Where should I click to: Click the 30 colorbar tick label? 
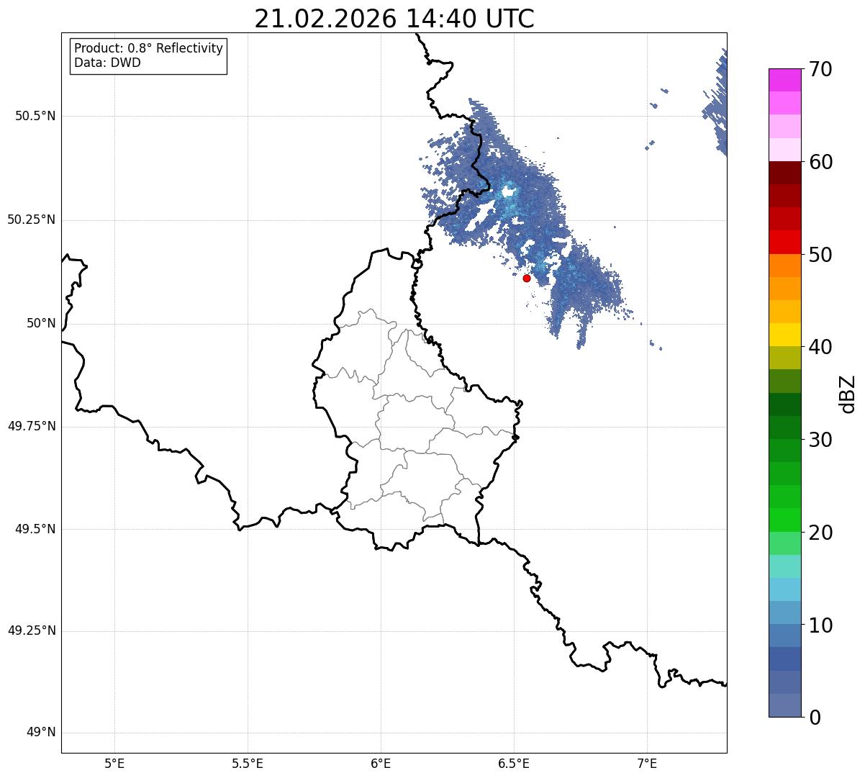click(x=820, y=440)
